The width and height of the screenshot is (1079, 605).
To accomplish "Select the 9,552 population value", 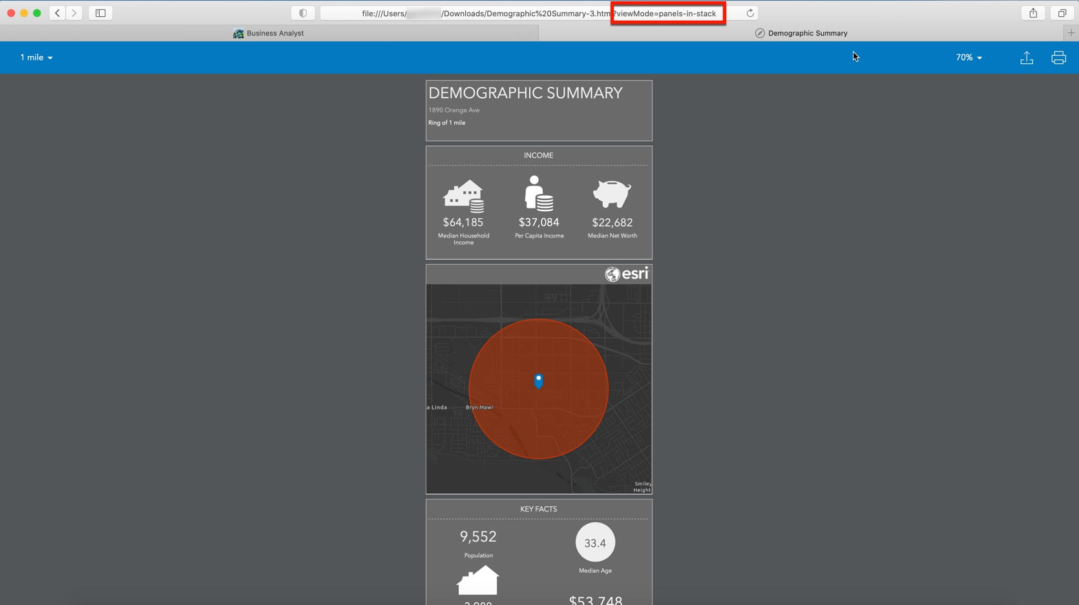I will [x=478, y=537].
